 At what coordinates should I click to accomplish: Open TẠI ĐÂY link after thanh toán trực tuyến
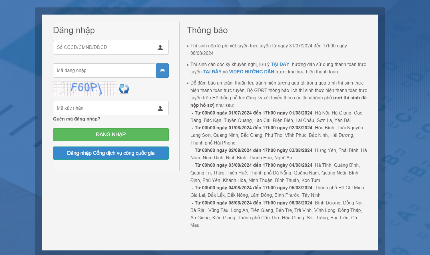pyautogui.click(x=212, y=72)
